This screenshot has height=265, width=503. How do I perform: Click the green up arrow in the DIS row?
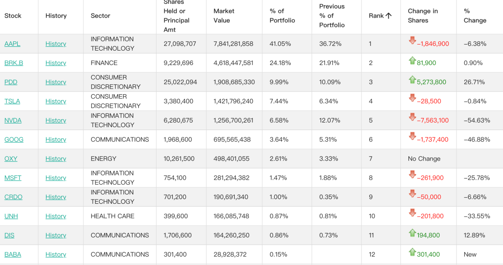412,233
